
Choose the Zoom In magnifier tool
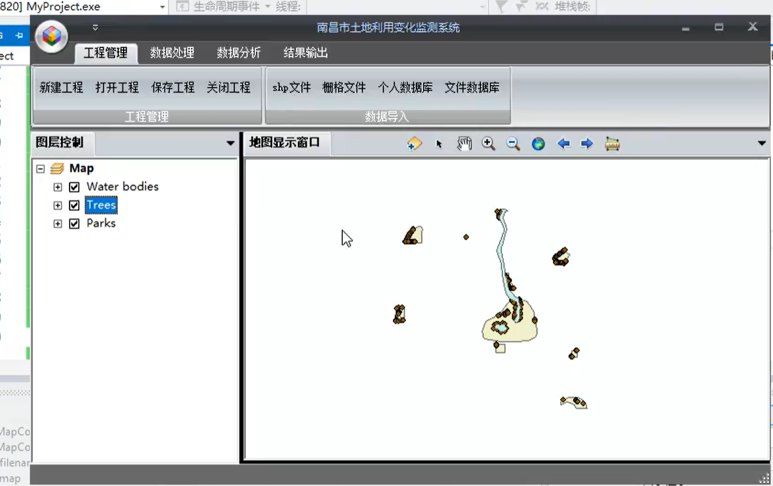click(x=489, y=144)
